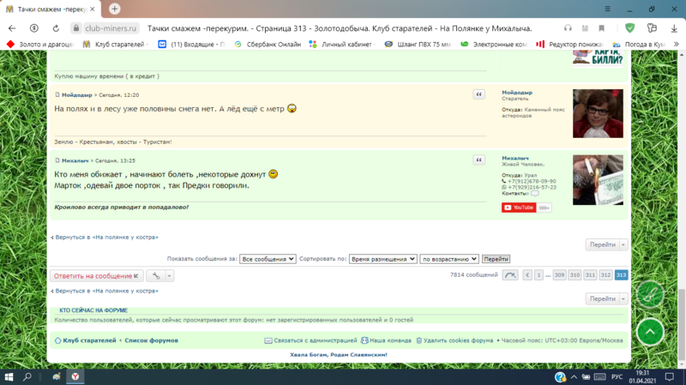Open Михалыч's contacts speech bubble icon
The width and height of the screenshot is (686, 385).
pyautogui.click(x=534, y=194)
